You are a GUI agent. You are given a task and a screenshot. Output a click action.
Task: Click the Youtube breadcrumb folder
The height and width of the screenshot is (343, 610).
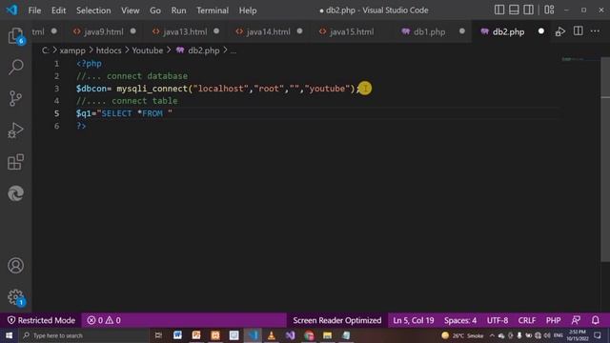(x=147, y=50)
